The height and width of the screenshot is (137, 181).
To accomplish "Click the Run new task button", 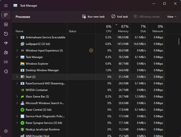I will pyautogui.click(x=93, y=17).
